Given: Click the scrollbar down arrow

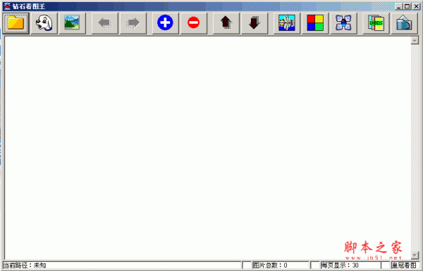Looking at the screenshot, I should 415,255.
